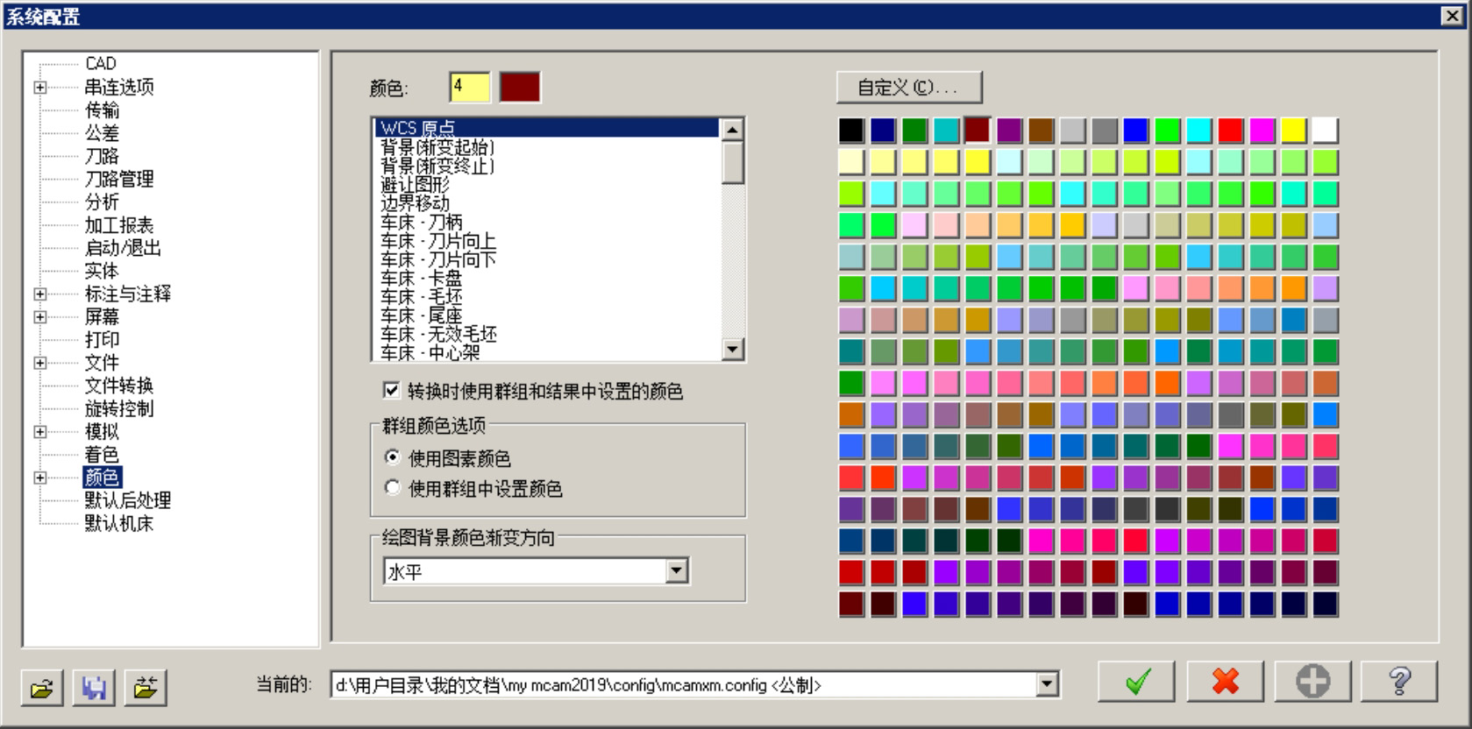This screenshot has width=1472, height=729.
Task: Expand the 串连选项 tree node
Action: click(x=40, y=88)
